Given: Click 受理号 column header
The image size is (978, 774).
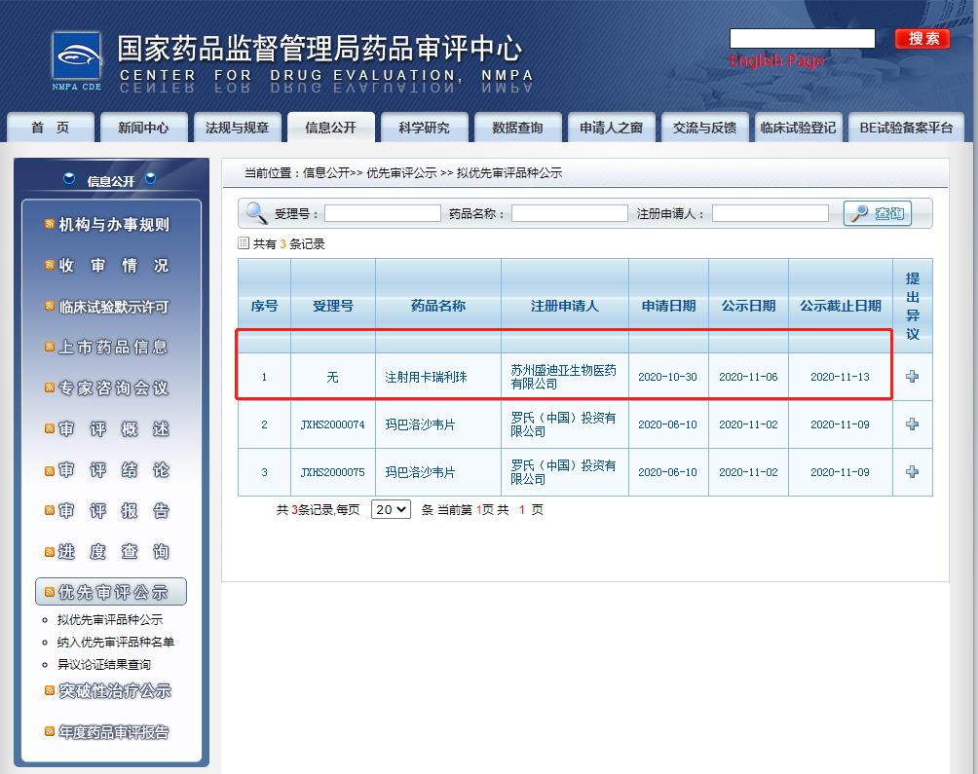Looking at the screenshot, I should tap(332, 306).
